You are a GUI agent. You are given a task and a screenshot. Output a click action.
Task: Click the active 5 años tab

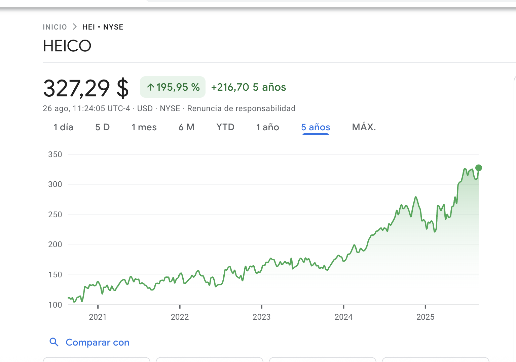coord(316,127)
